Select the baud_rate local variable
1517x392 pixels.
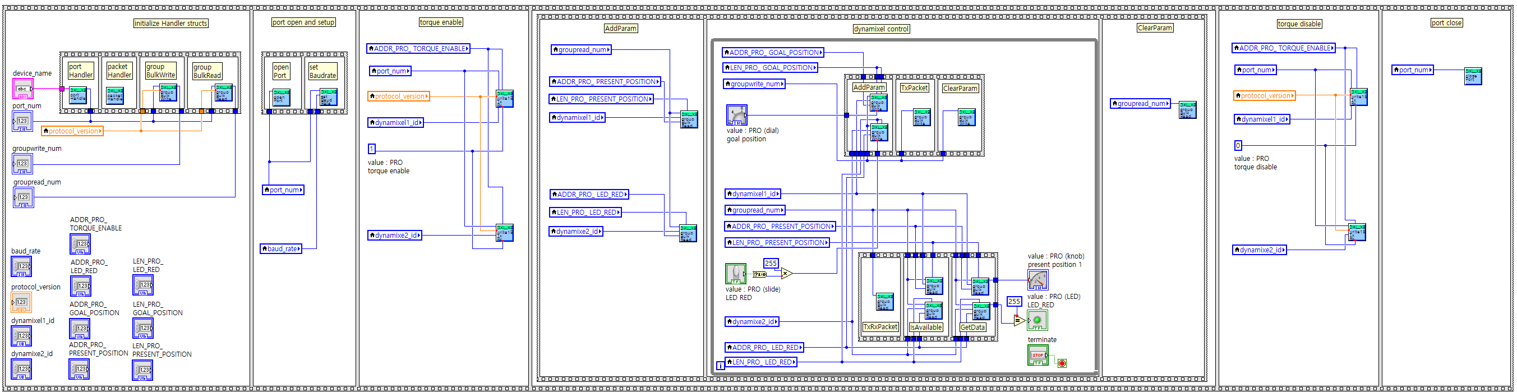tap(281, 248)
